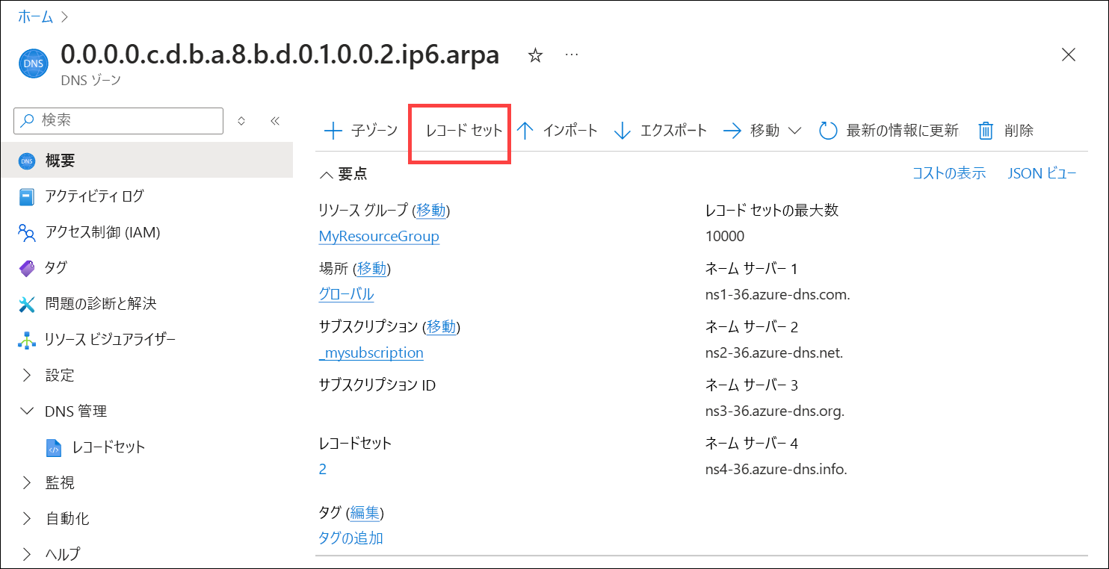1109x569 pixels.
Task: Click the エクスポート toolbar label
Action: [673, 131]
